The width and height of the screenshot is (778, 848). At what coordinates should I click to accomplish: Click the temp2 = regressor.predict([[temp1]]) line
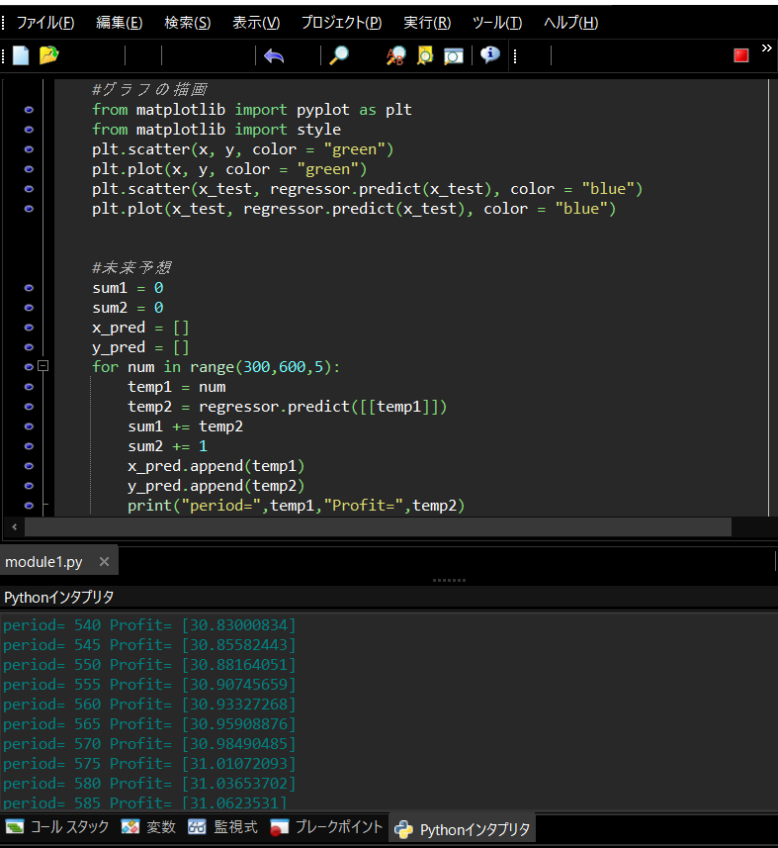coord(288,407)
